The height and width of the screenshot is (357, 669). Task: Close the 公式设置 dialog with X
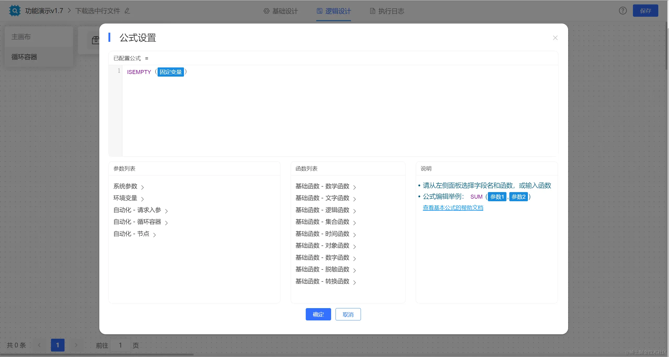tap(555, 38)
